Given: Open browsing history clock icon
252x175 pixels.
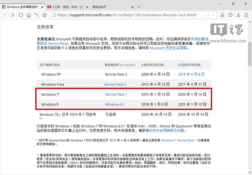Looking at the screenshot, I should point(230,15).
